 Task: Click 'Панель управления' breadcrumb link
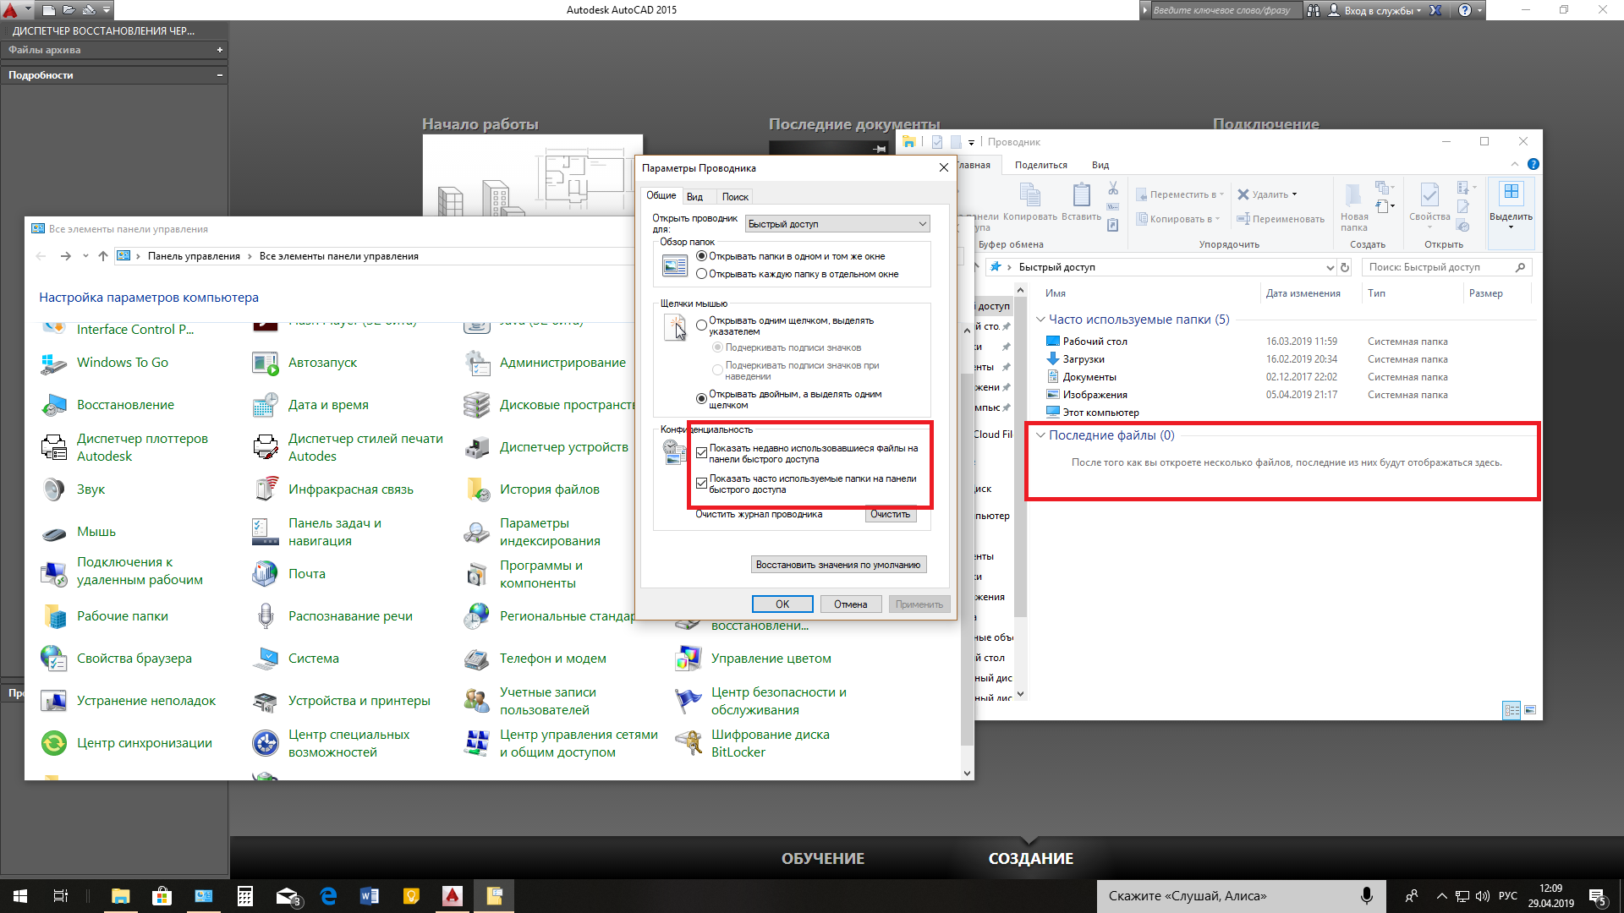[x=194, y=256]
